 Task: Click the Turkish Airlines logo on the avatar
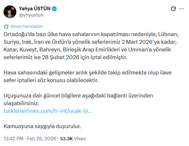(13, 9)
